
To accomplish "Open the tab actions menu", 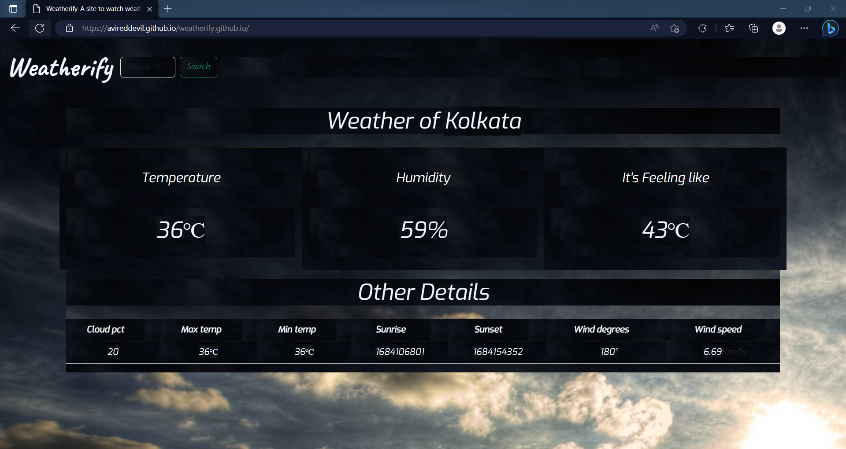I will pos(13,9).
